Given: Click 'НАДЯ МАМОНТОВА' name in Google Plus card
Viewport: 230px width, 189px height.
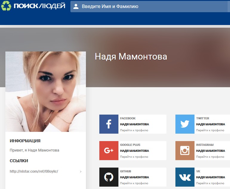Looking at the screenshot, I should point(135,151).
